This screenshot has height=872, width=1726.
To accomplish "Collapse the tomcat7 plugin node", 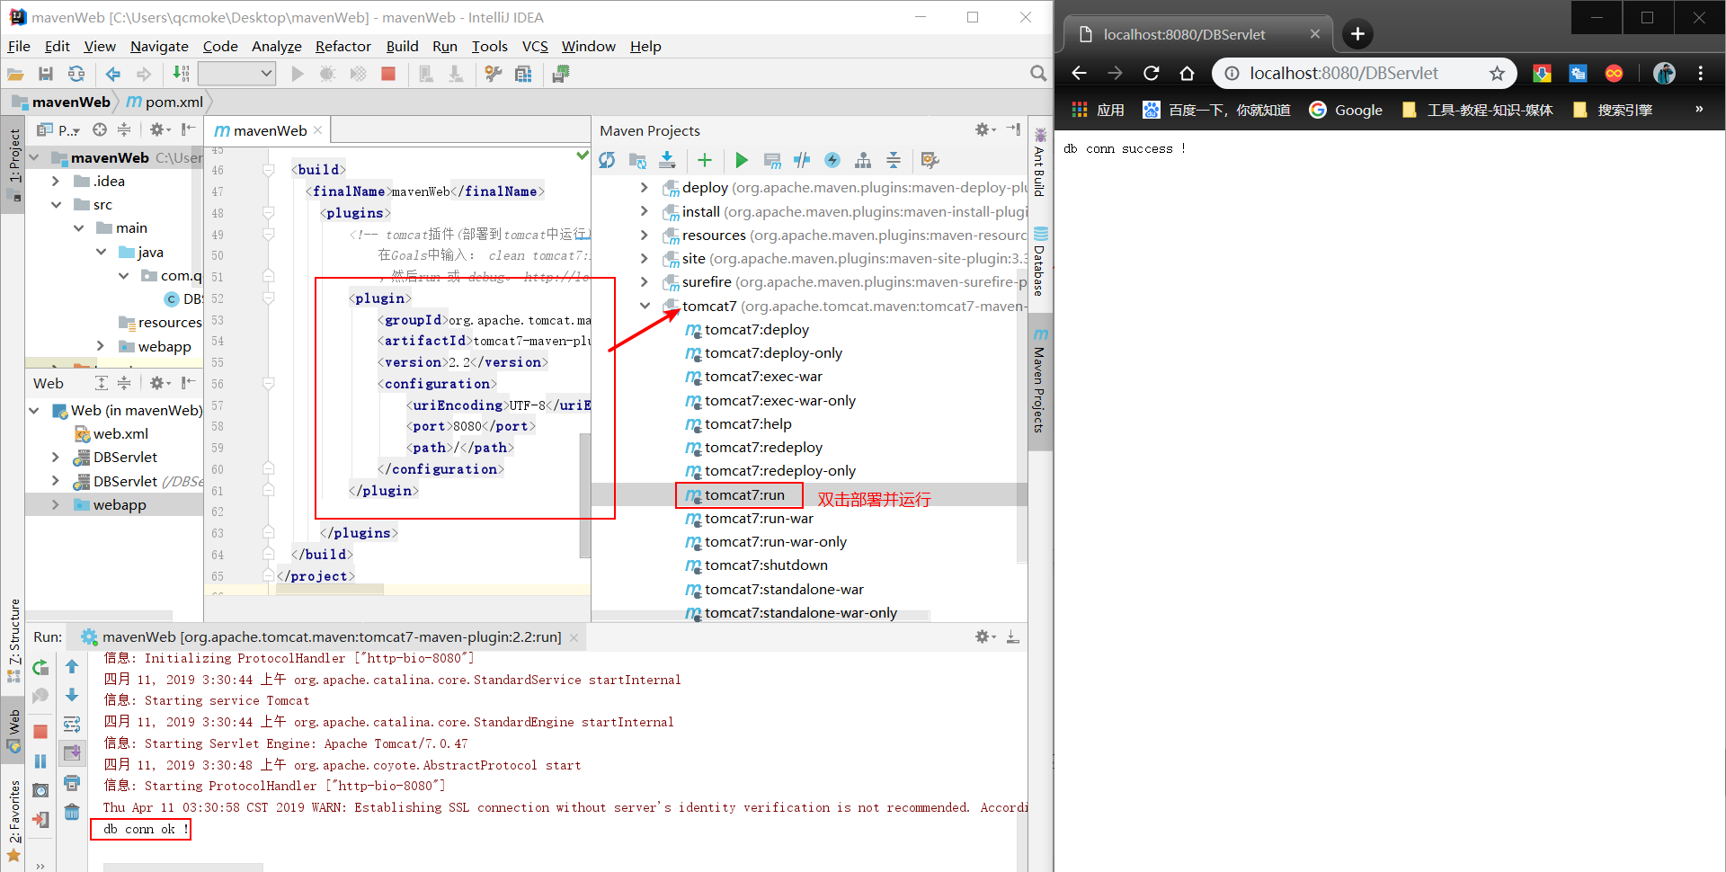I will (x=645, y=306).
